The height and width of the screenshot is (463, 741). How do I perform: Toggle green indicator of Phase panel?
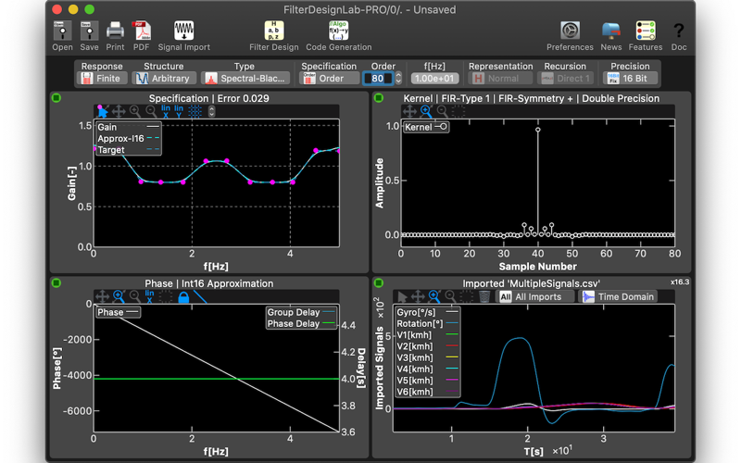[x=57, y=283]
